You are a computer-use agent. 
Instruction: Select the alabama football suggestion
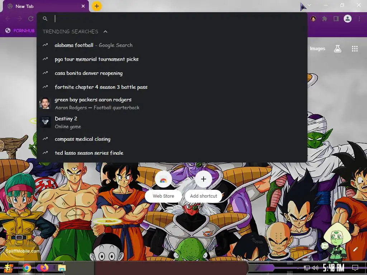(172, 45)
